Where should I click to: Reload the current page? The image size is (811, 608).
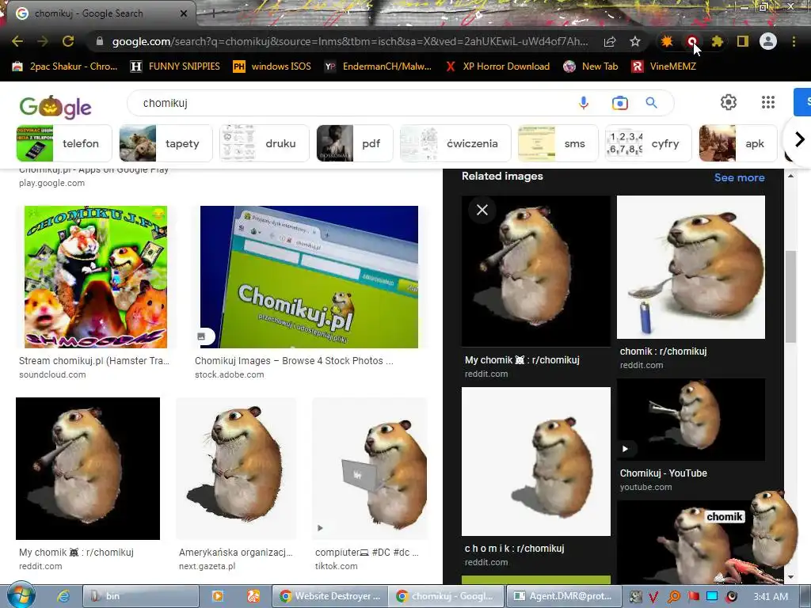(68, 41)
